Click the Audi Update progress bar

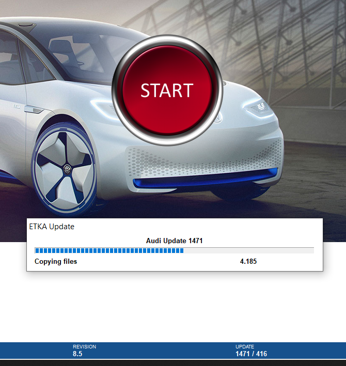coord(174,250)
